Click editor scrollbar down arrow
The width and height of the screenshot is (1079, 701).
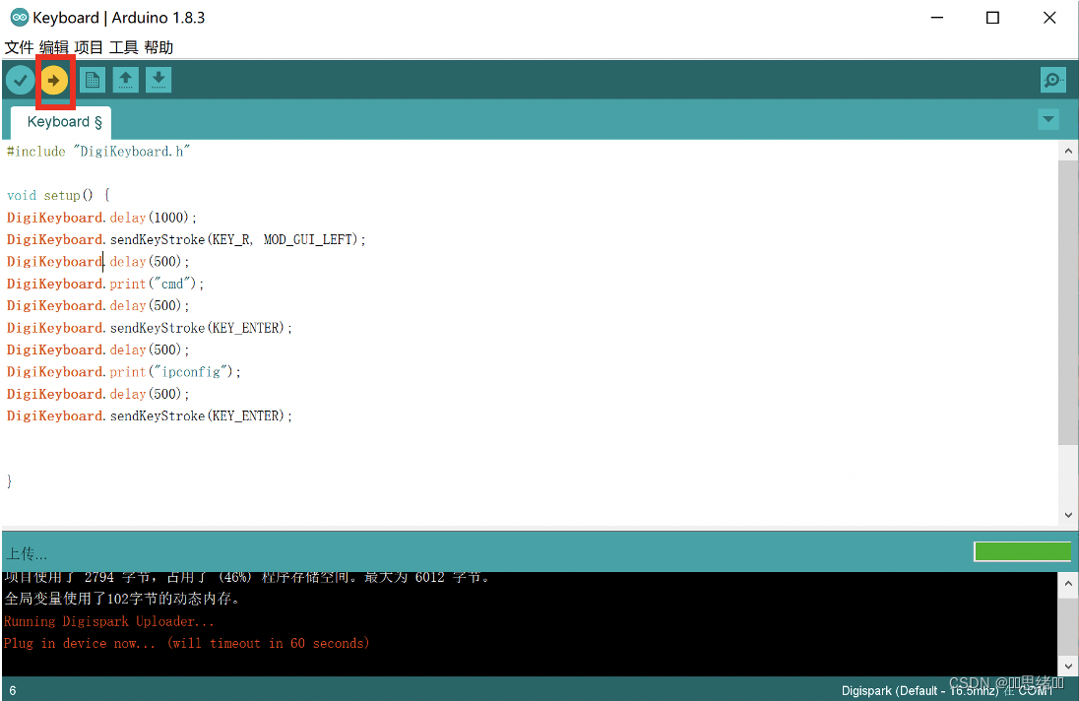pyautogui.click(x=1068, y=515)
